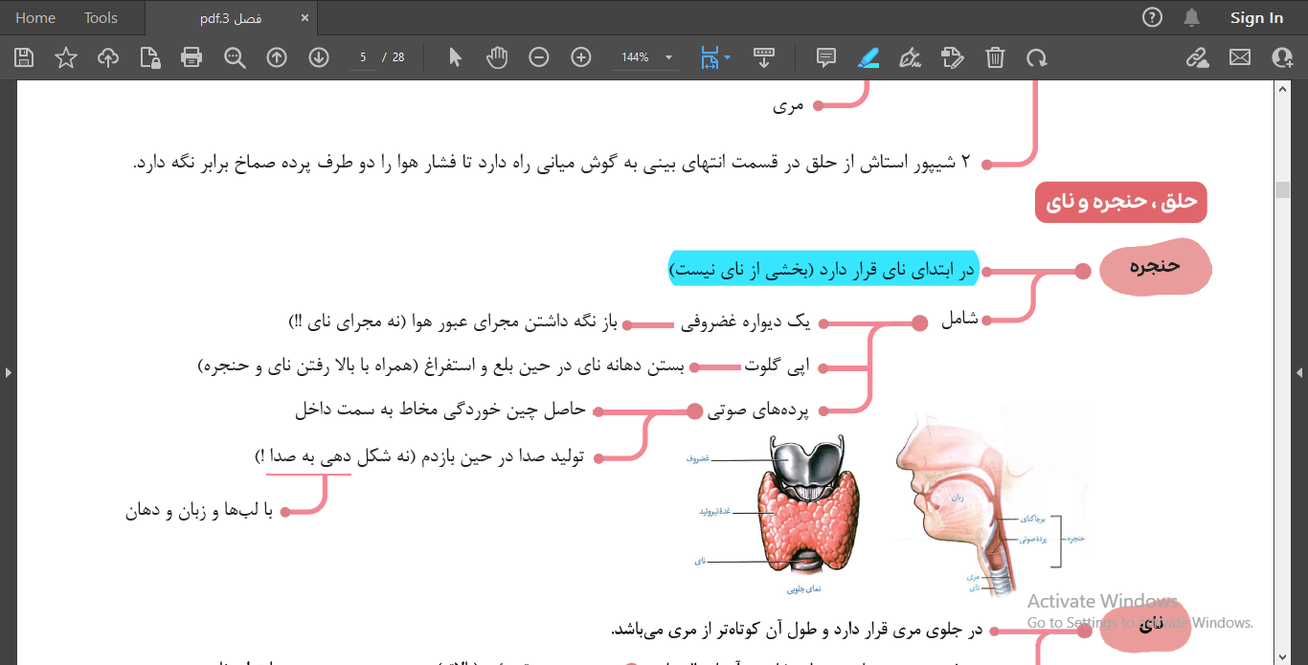The image size is (1308, 665).
Task: Activate the Highlight text tool
Action: [868, 57]
